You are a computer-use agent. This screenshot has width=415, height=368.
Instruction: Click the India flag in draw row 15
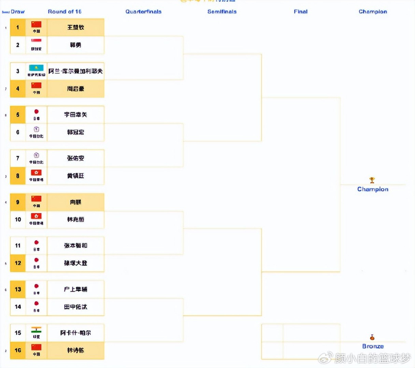[x=36, y=330]
